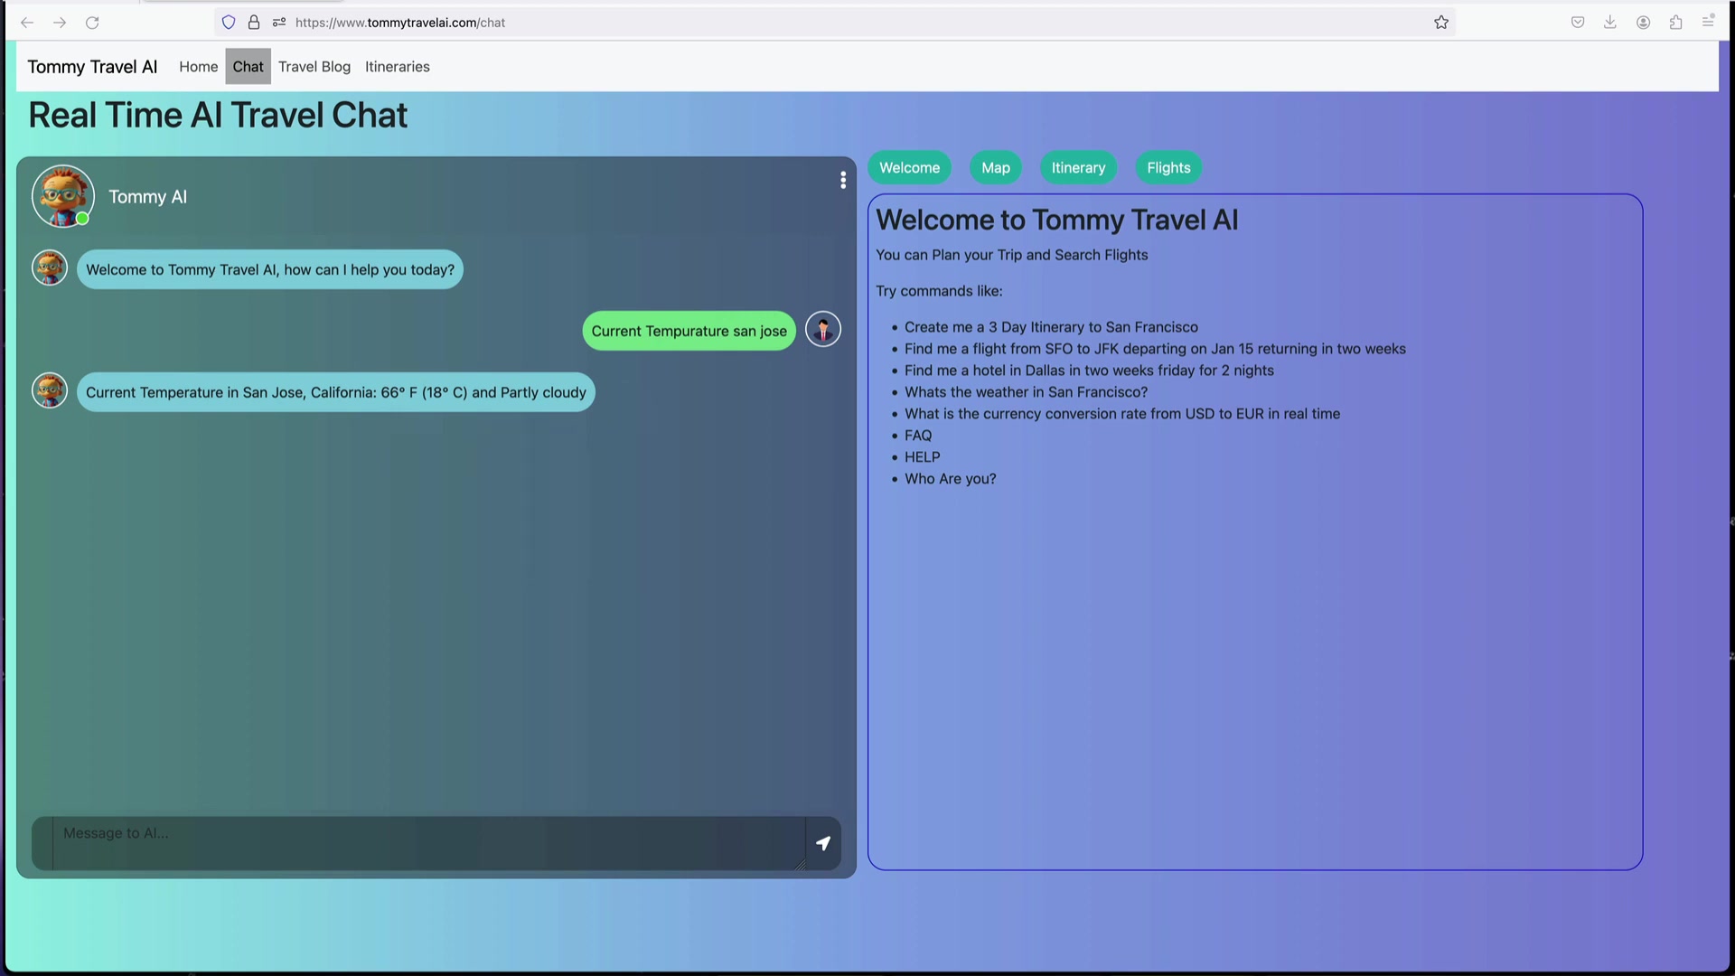Open the browser hamburger menu

1708,22
